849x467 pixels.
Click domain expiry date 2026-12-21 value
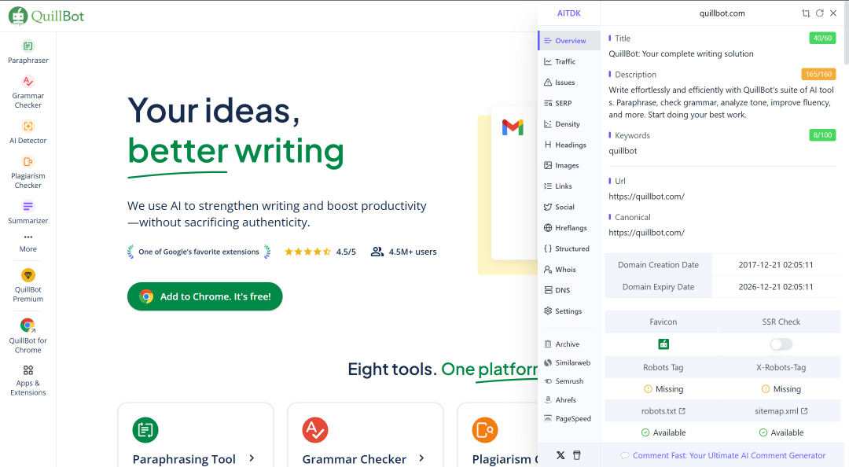tap(776, 287)
